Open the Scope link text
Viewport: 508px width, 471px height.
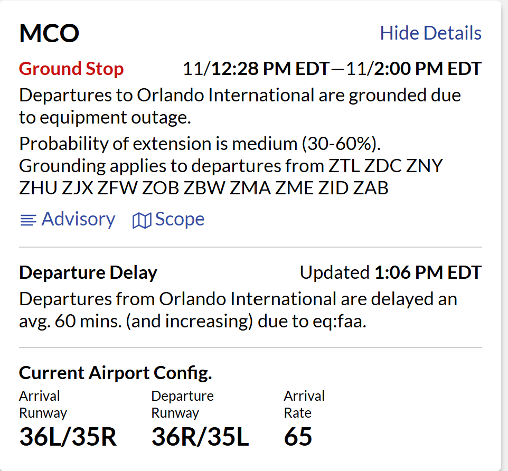(x=180, y=219)
